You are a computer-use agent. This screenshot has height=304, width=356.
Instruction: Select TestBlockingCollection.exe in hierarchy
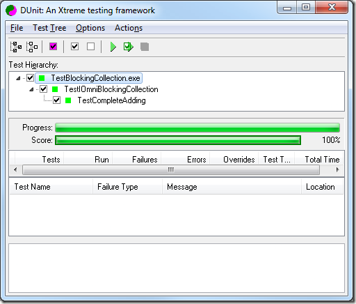pyautogui.click(x=95, y=78)
